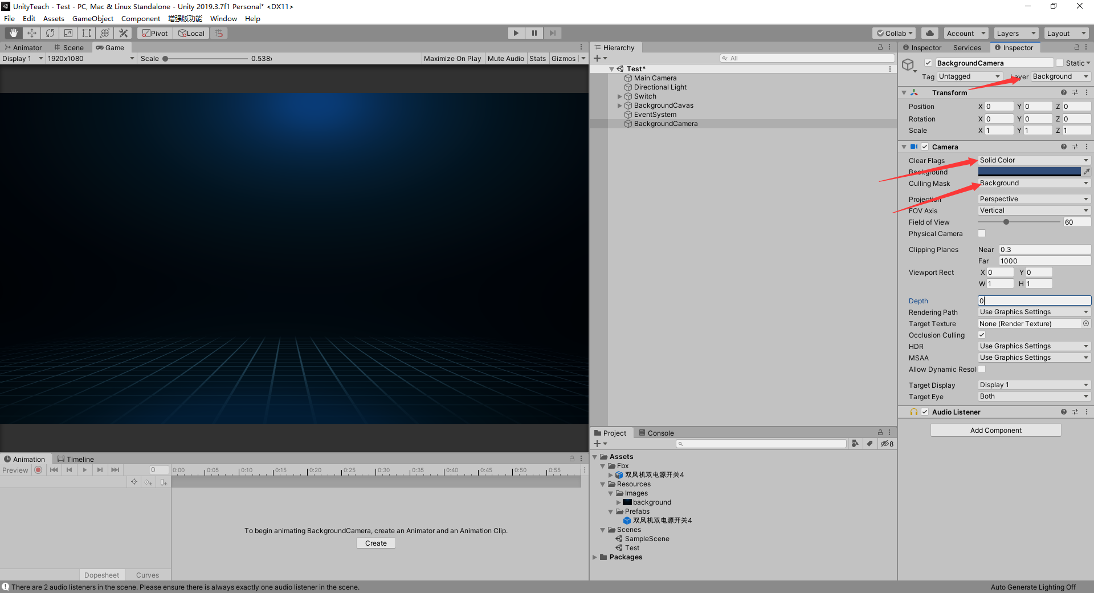This screenshot has width=1094, height=593.
Task: Open the Collab button
Action: tap(894, 33)
